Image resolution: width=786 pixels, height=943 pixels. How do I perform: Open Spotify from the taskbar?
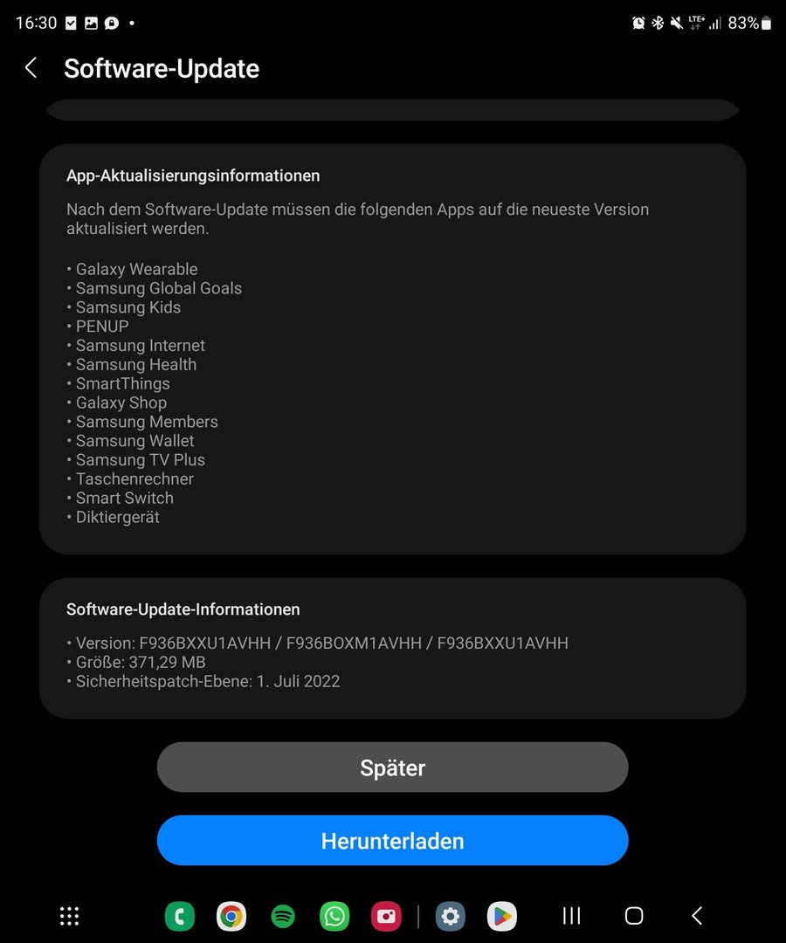283,916
